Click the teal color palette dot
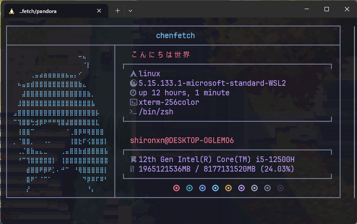 click(189, 188)
